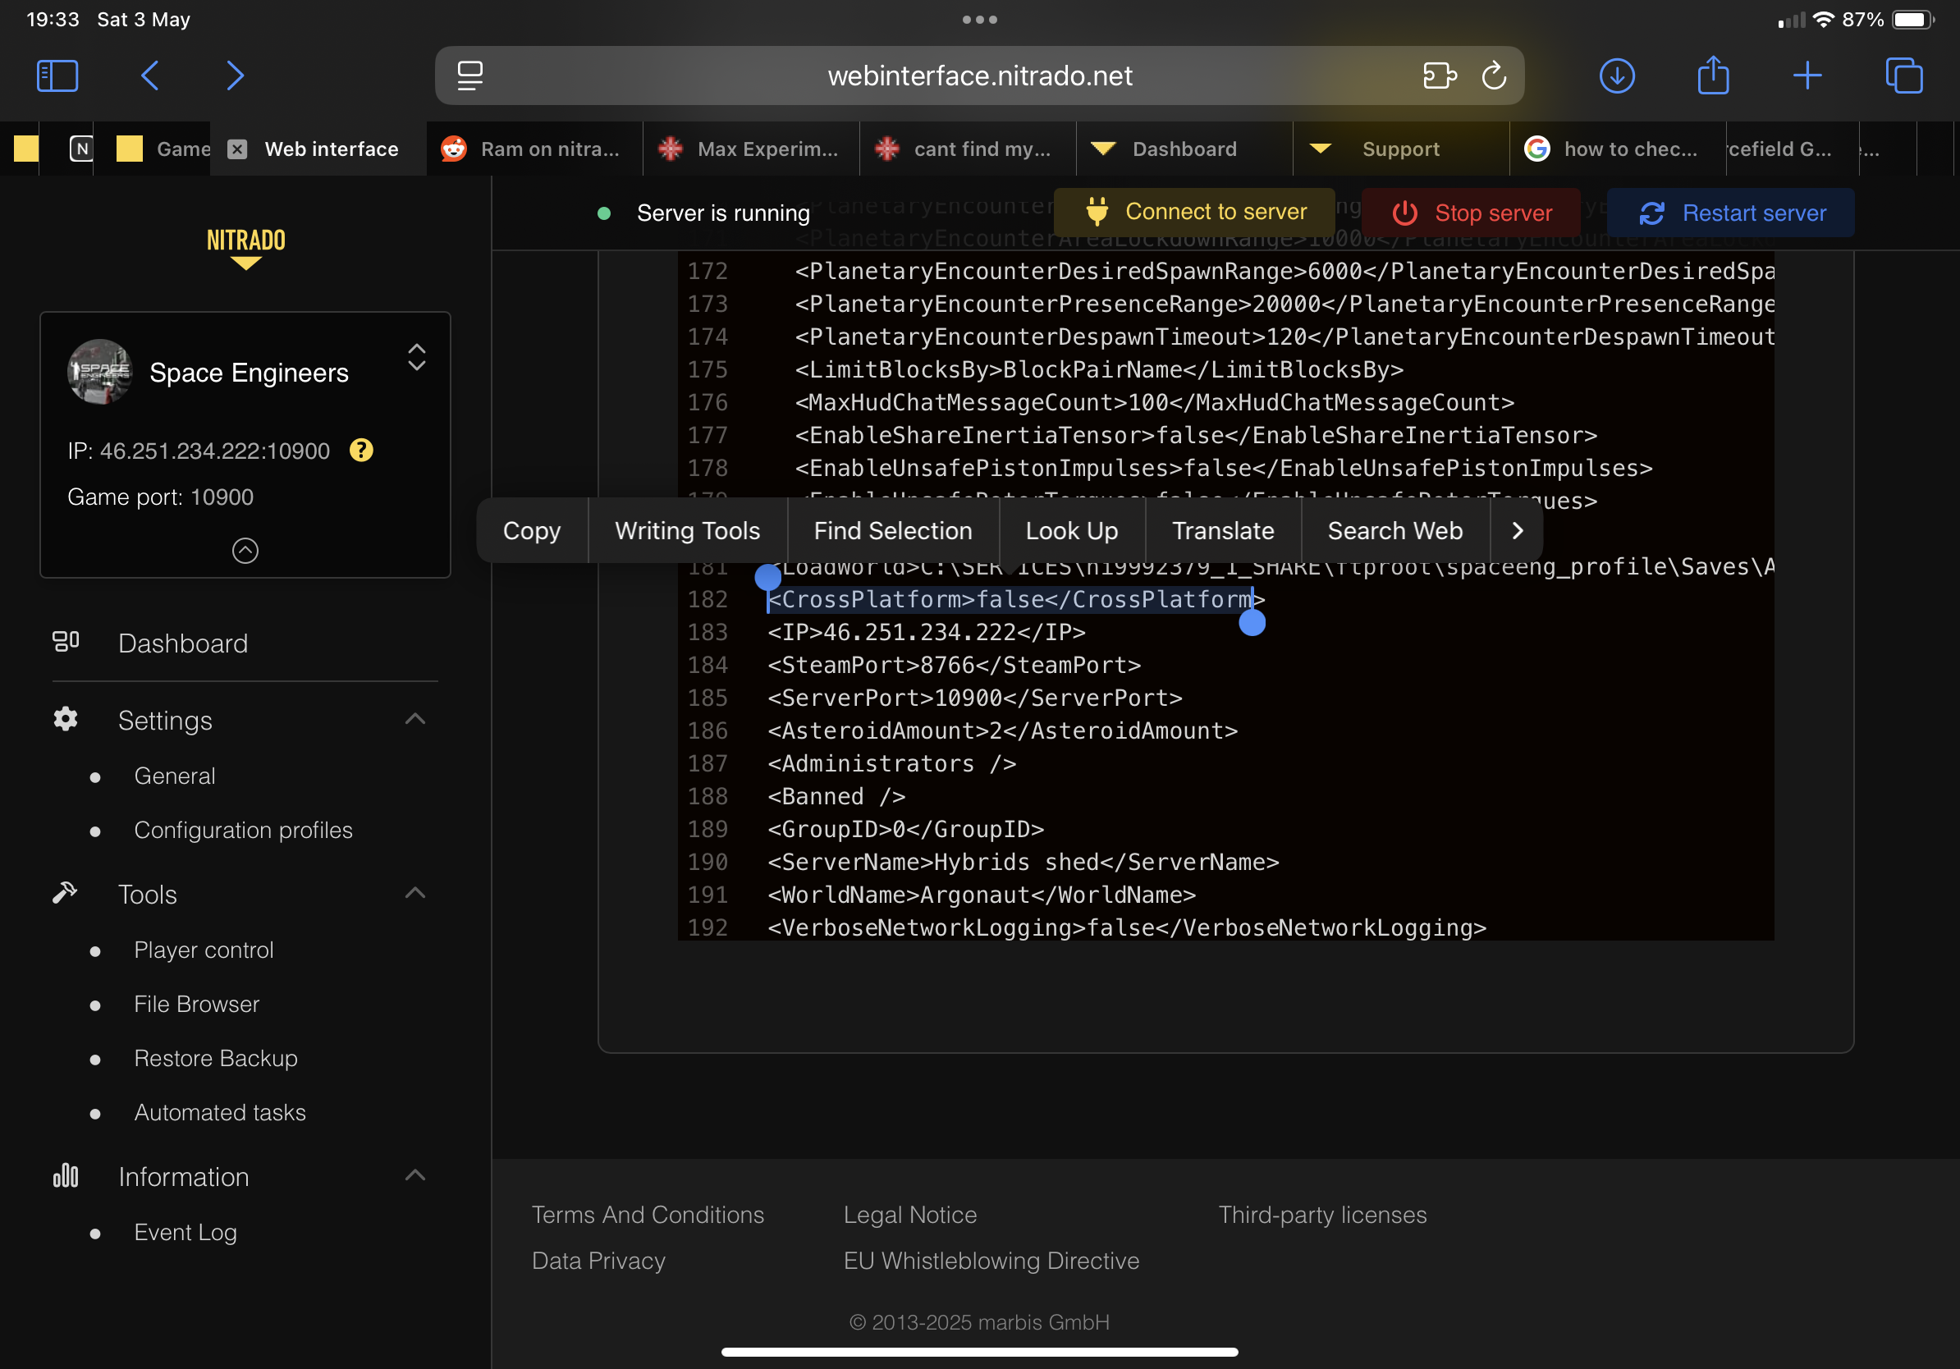Click the AsteroidAmount line 186
This screenshot has height=1369, width=1960.
click(x=1002, y=730)
